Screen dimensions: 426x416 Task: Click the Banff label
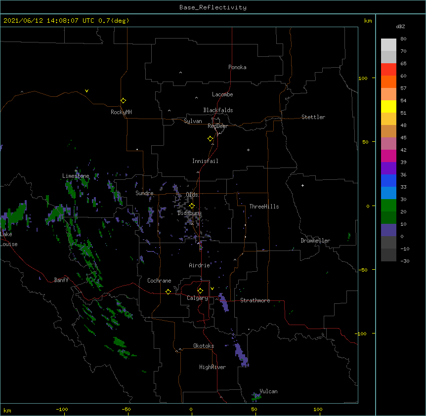click(x=61, y=280)
